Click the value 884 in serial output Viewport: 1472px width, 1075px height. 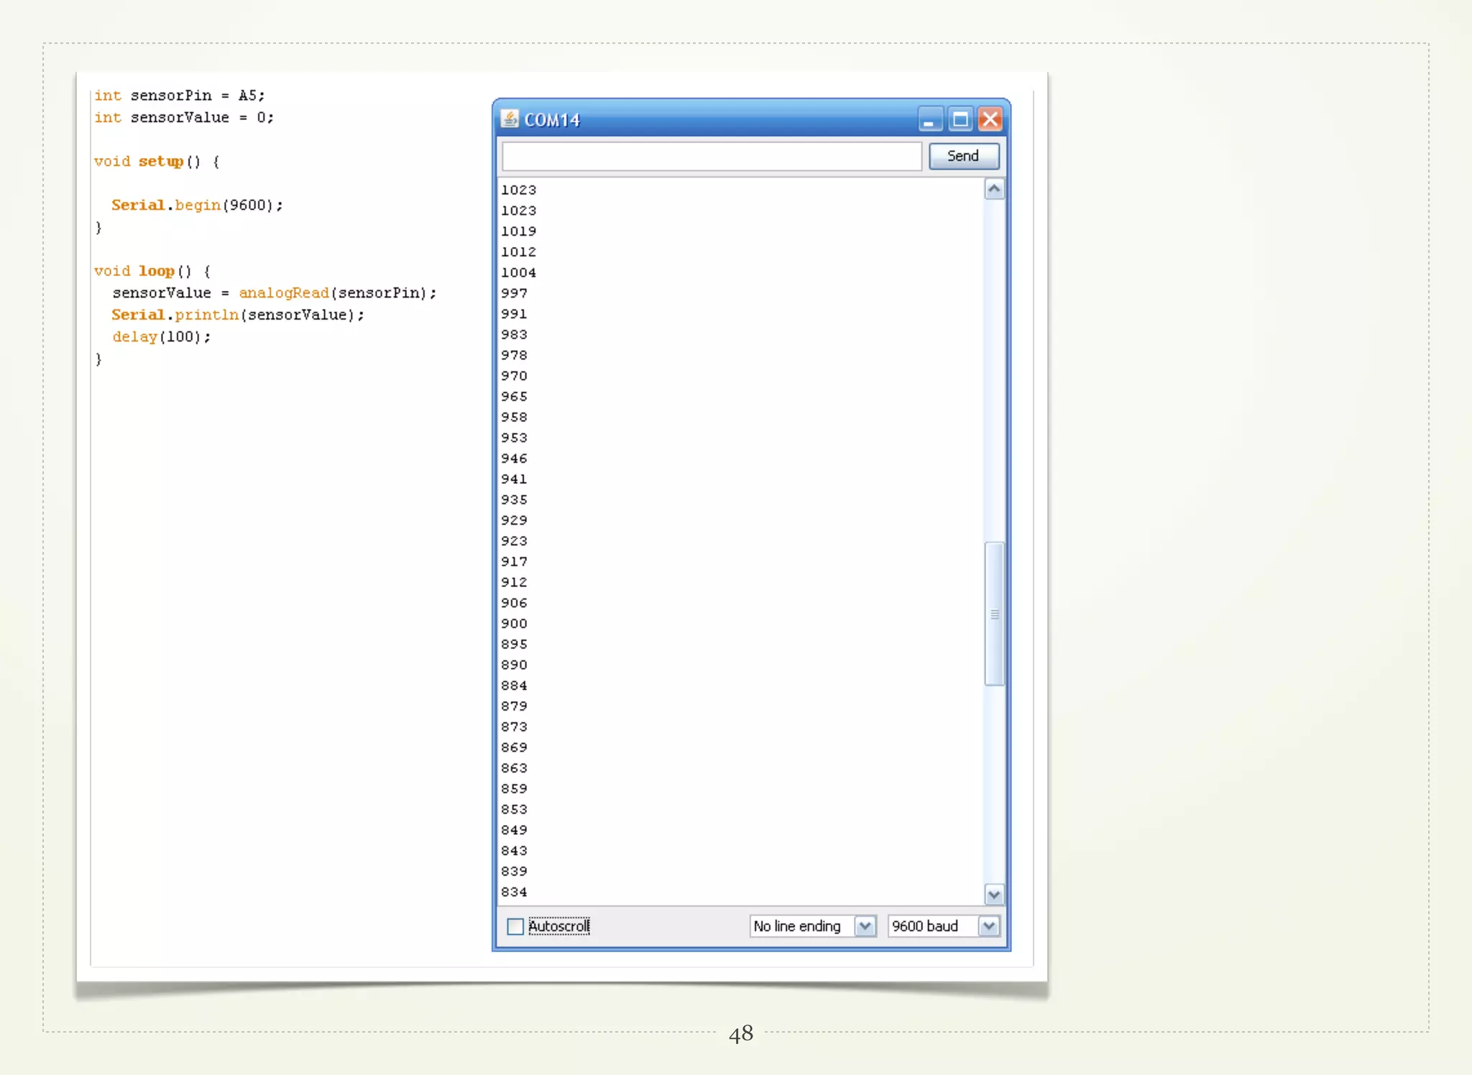click(515, 686)
